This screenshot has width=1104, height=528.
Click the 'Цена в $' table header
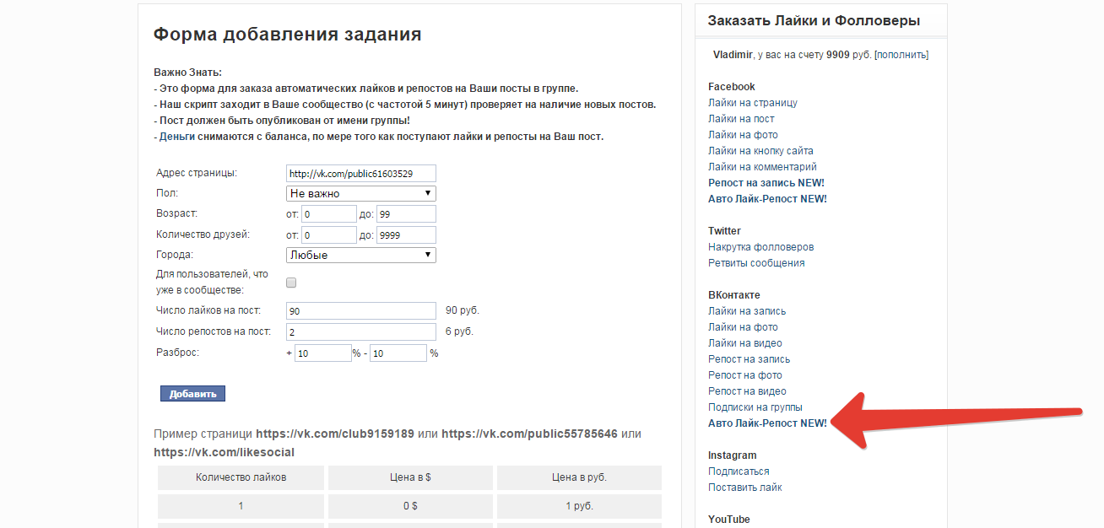[x=410, y=477]
